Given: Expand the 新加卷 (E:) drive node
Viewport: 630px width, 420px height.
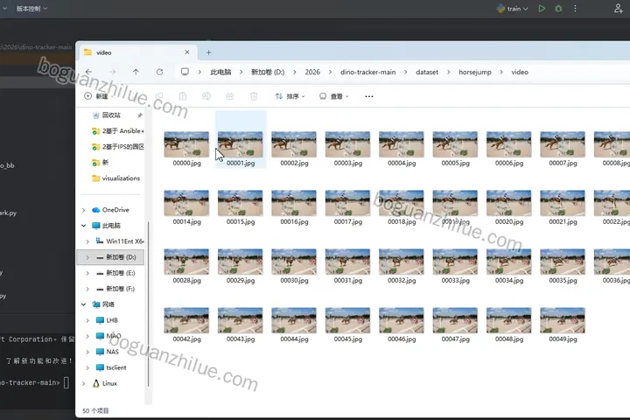Looking at the screenshot, I should coord(87,273).
